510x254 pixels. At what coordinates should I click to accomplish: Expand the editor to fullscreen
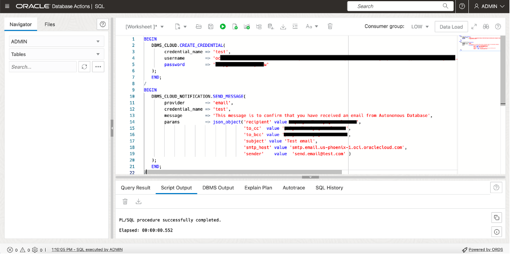(474, 27)
